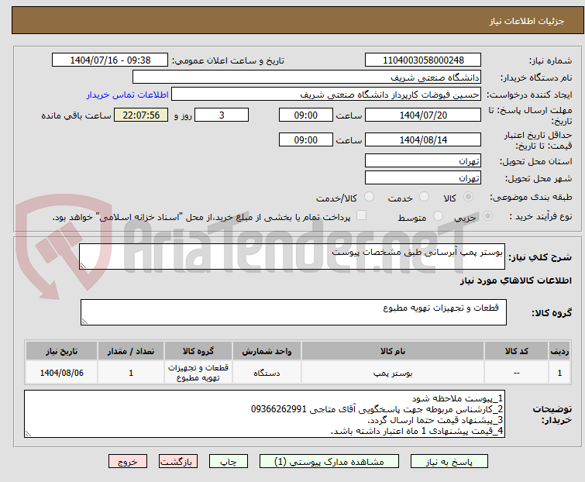Click the کد کالا column header
The width and height of the screenshot is (585, 482).
[516, 351]
